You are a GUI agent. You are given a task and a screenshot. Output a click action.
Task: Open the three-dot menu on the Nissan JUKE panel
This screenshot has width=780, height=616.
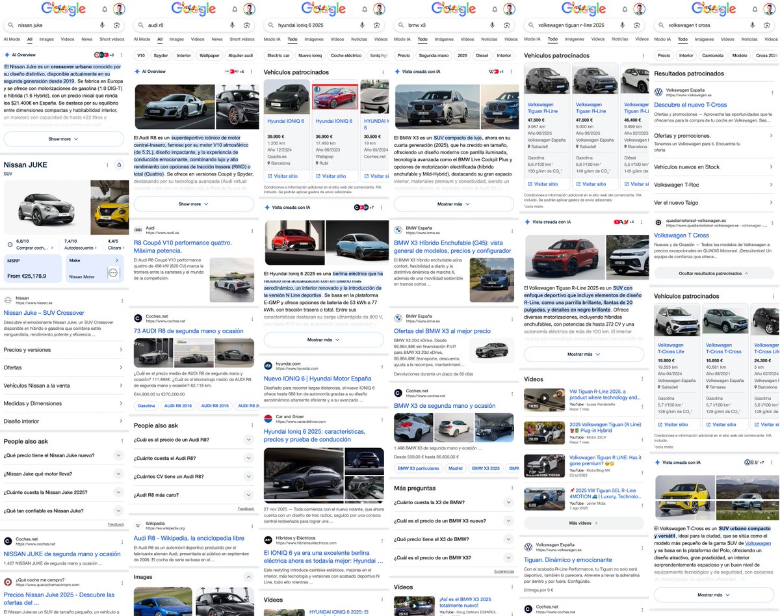(x=107, y=165)
